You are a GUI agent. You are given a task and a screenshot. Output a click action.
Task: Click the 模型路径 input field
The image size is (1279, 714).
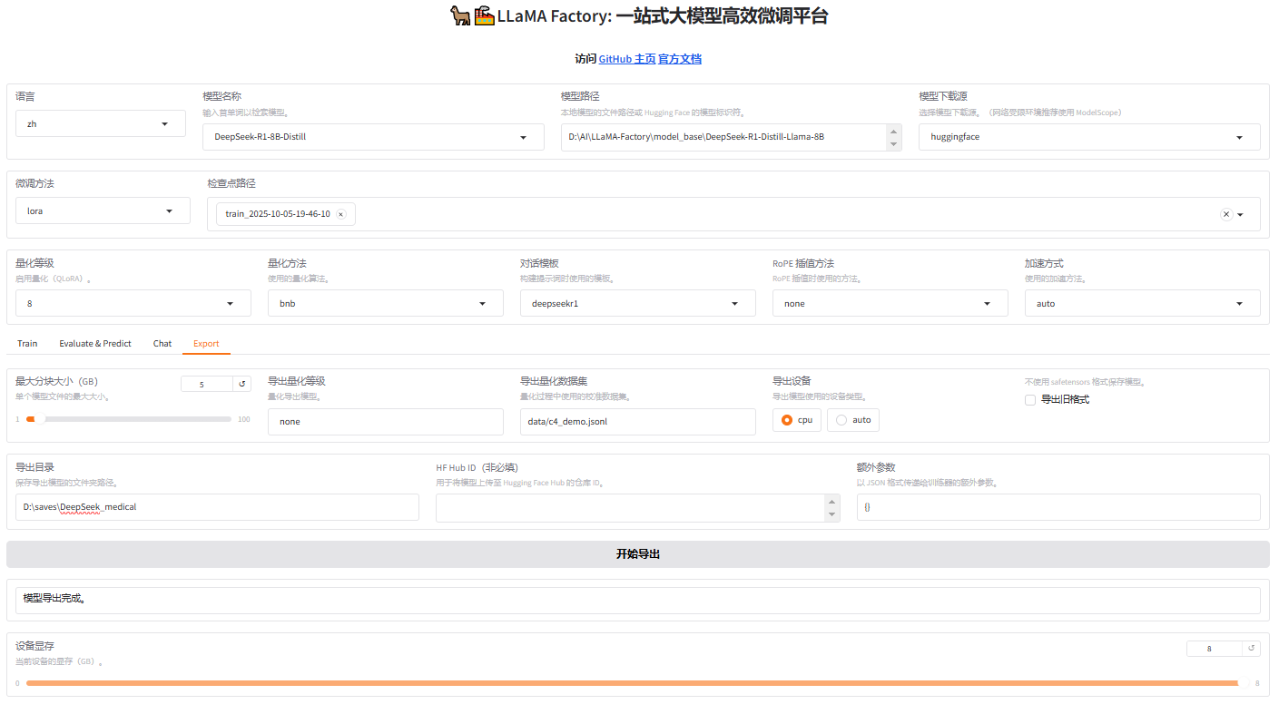pos(724,137)
